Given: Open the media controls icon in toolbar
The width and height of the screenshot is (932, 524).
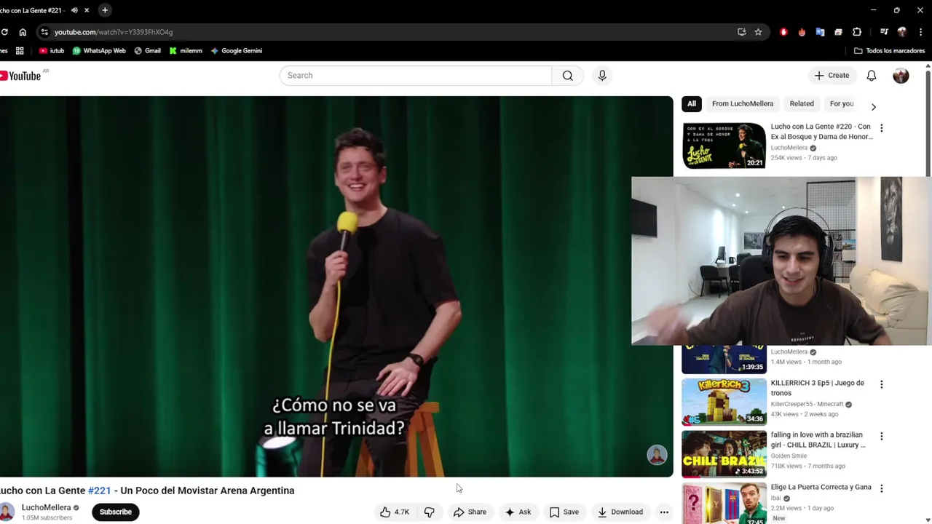Looking at the screenshot, I should point(884,32).
